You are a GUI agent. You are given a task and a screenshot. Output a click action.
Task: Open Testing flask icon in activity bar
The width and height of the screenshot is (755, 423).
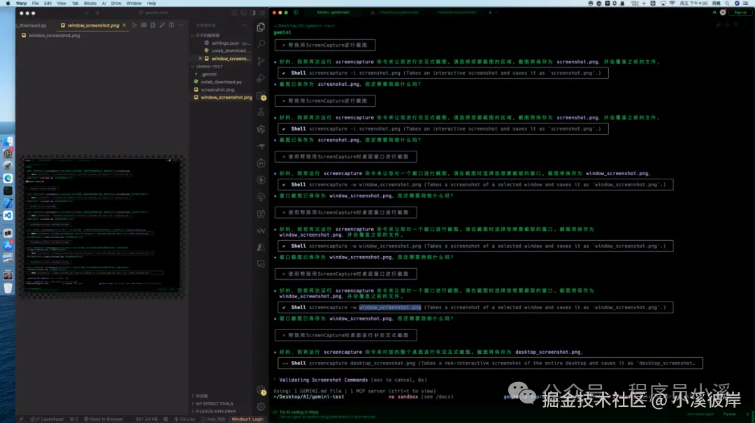click(261, 112)
